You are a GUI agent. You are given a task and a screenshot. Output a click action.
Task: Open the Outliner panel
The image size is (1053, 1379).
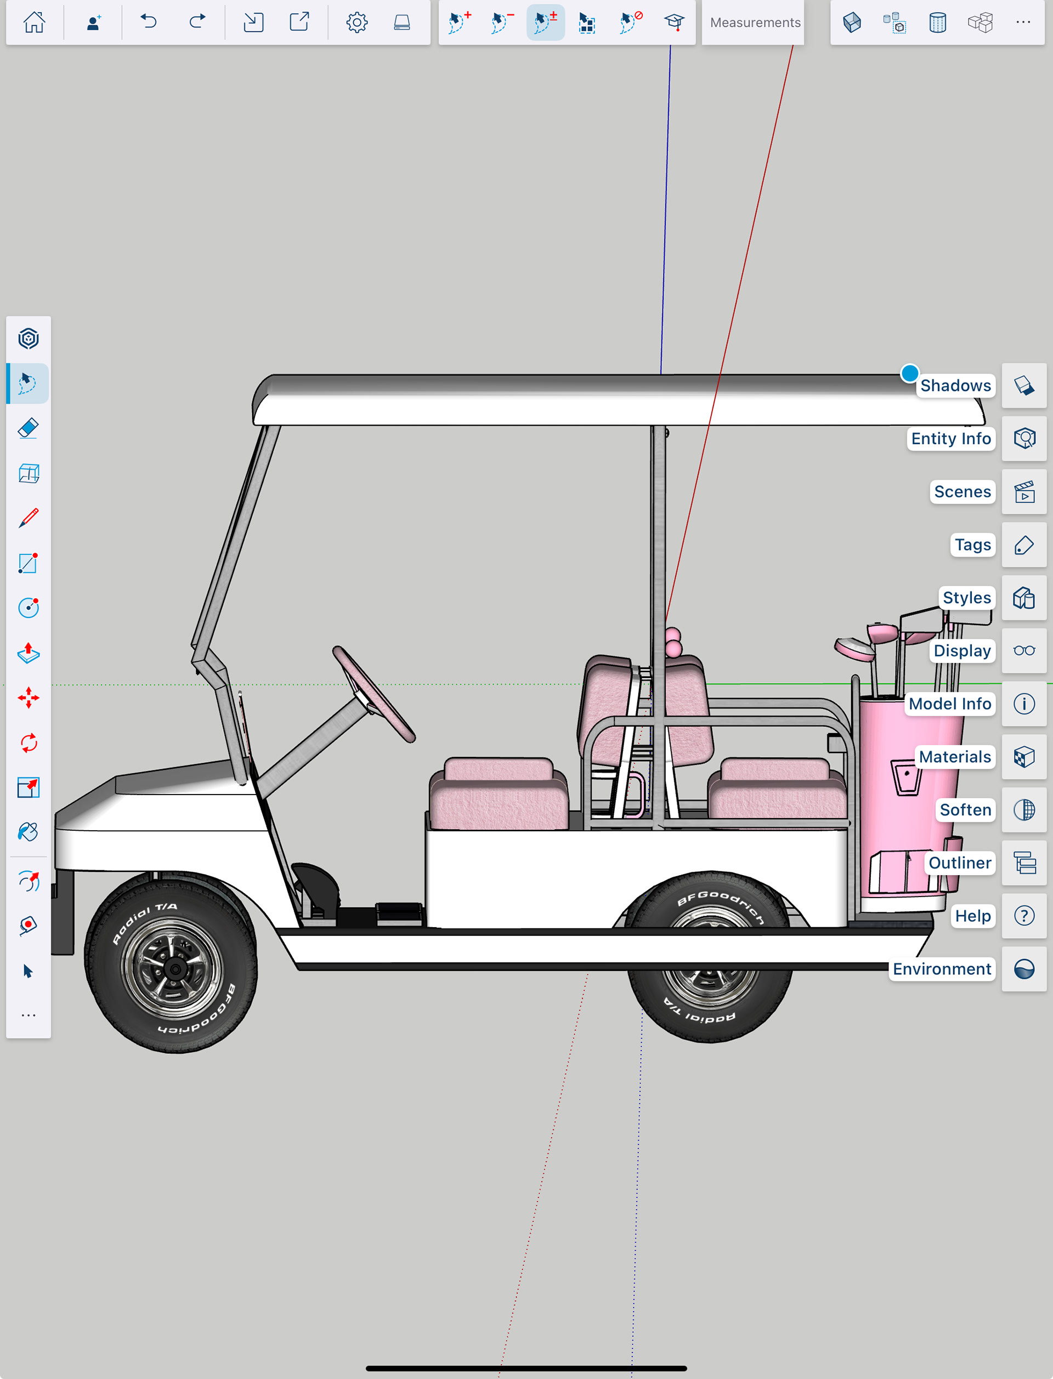coord(1023,862)
